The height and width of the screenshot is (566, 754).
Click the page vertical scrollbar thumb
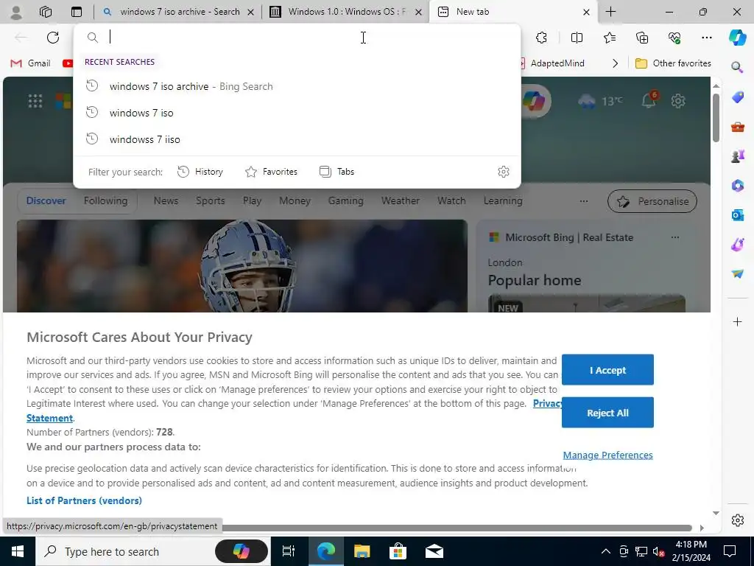(x=716, y=118)
